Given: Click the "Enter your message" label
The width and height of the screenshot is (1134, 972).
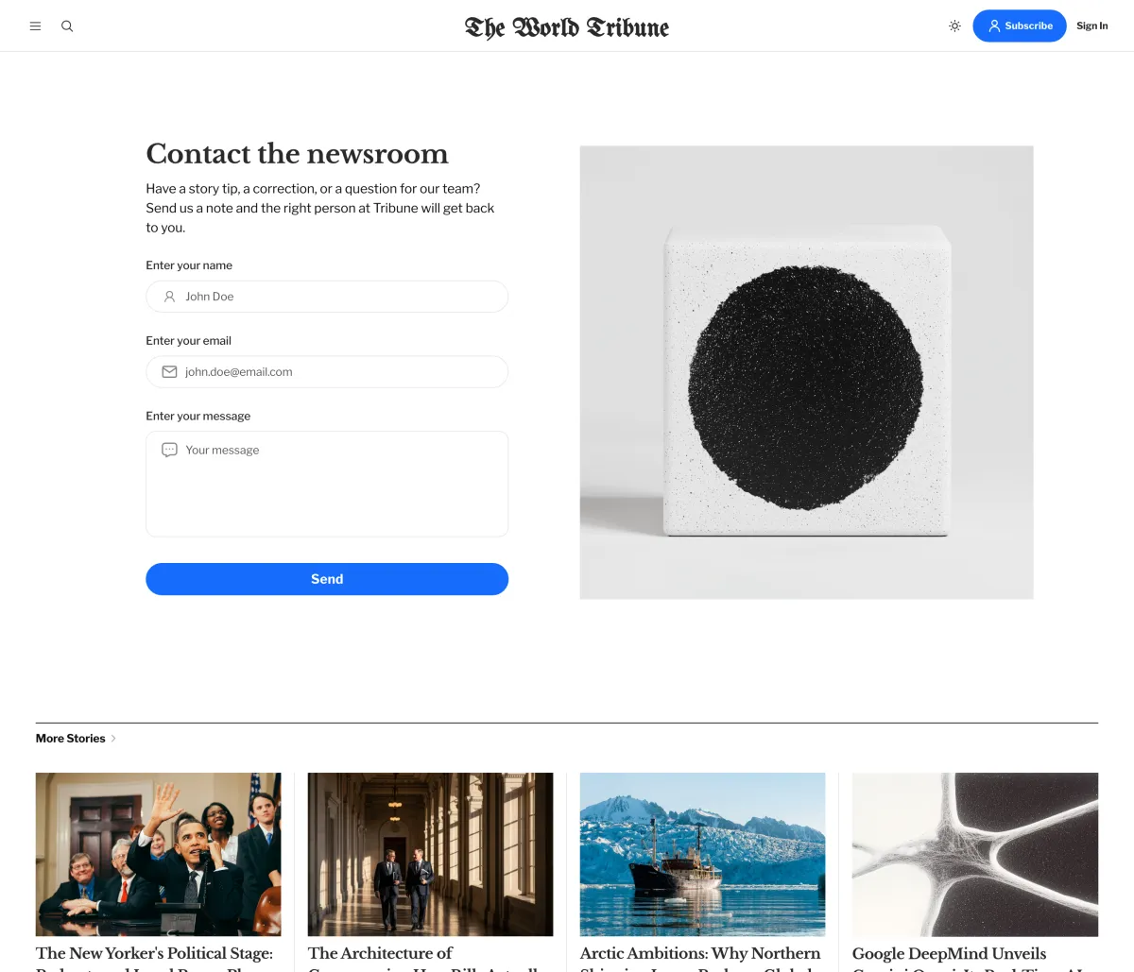Looking at the screenshot, I should [198, 417].
